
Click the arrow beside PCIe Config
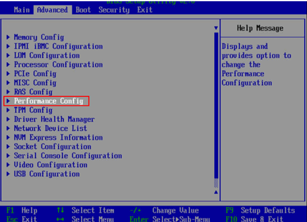[8, 74]
